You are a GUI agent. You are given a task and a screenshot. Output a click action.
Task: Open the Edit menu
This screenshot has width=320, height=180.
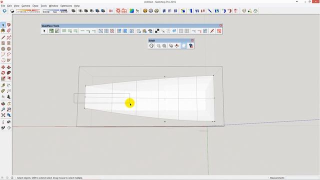(9, 5)
